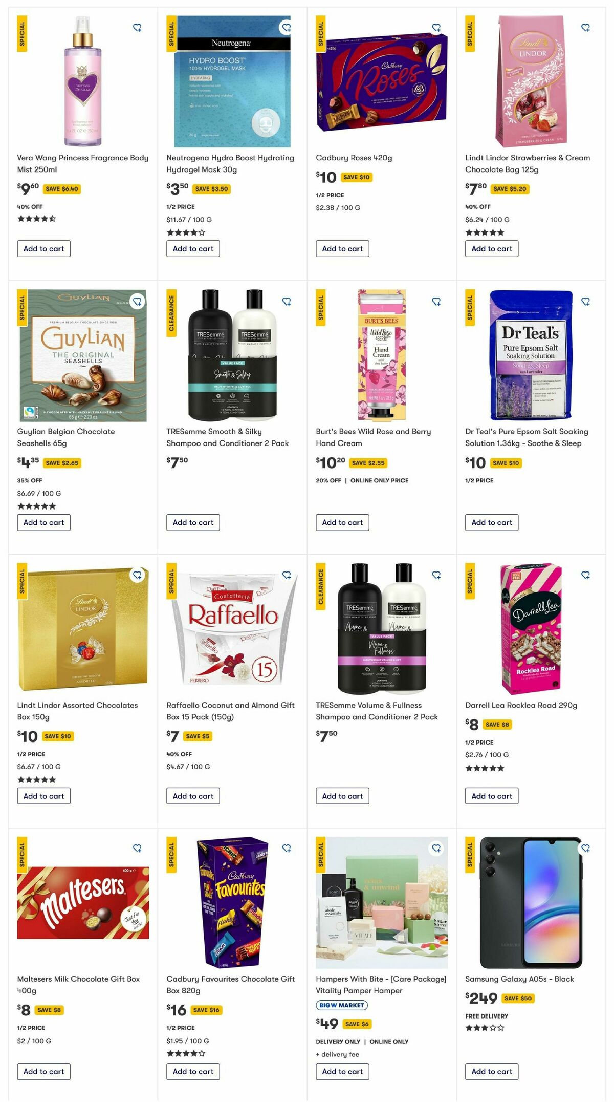
Task: Add Samsung Galaxy A05s to cart
Action: click(x=491, y=1071)
